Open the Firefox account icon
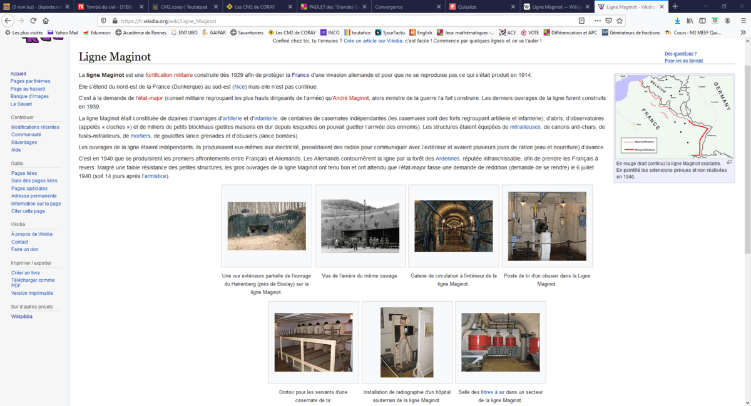Image resolution: width=751 pixels, height=406 pixels. point(727,21)
